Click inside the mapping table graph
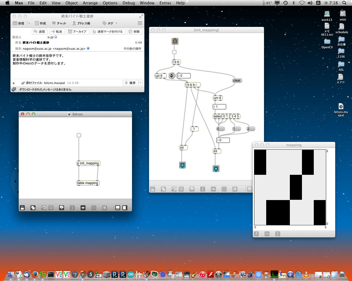 tap(290, 187)
